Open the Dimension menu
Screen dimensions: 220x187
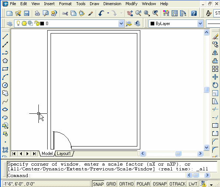coord(112,4)
